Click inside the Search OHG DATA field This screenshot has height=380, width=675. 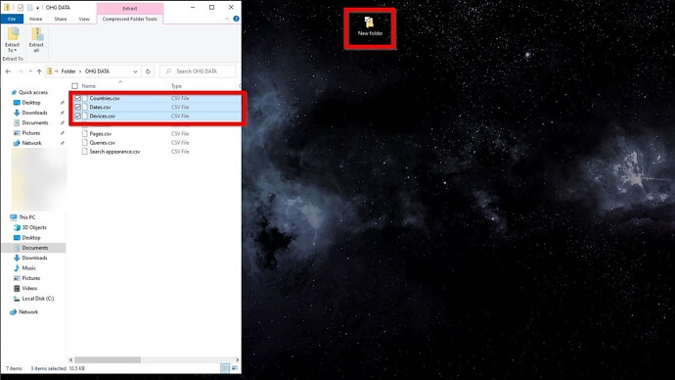[x=198, y=71]
